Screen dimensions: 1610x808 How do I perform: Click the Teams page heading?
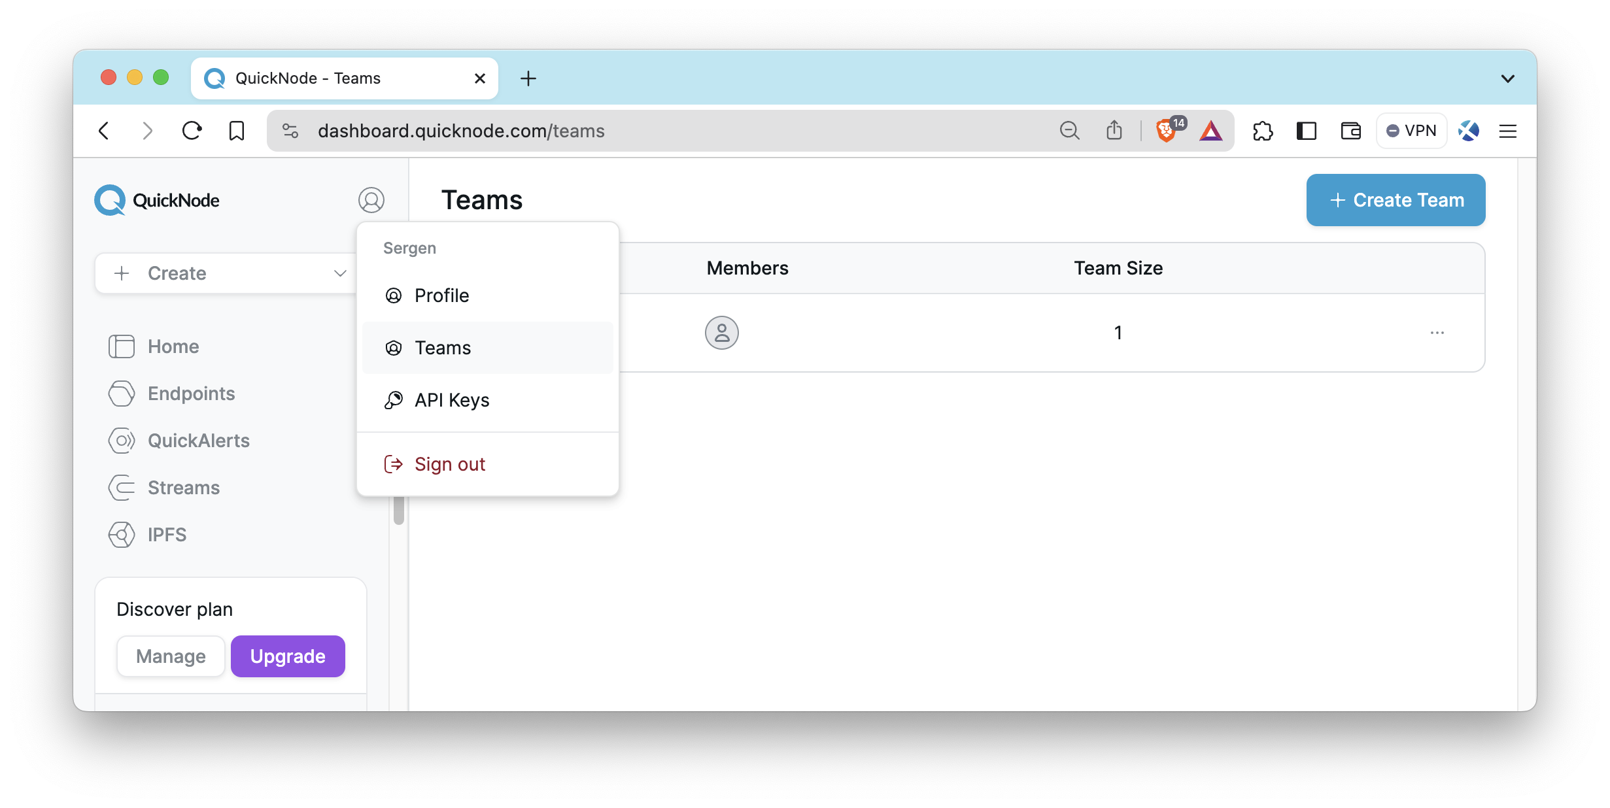click(x=482, y=200)
